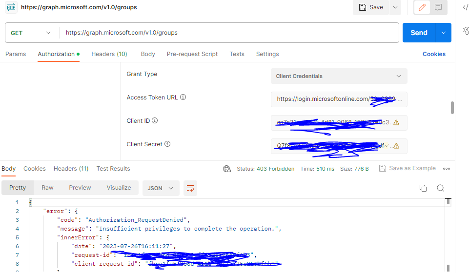Click the Size 776 B value
This screenshot has height=273, width=469.
pos(361,169)
